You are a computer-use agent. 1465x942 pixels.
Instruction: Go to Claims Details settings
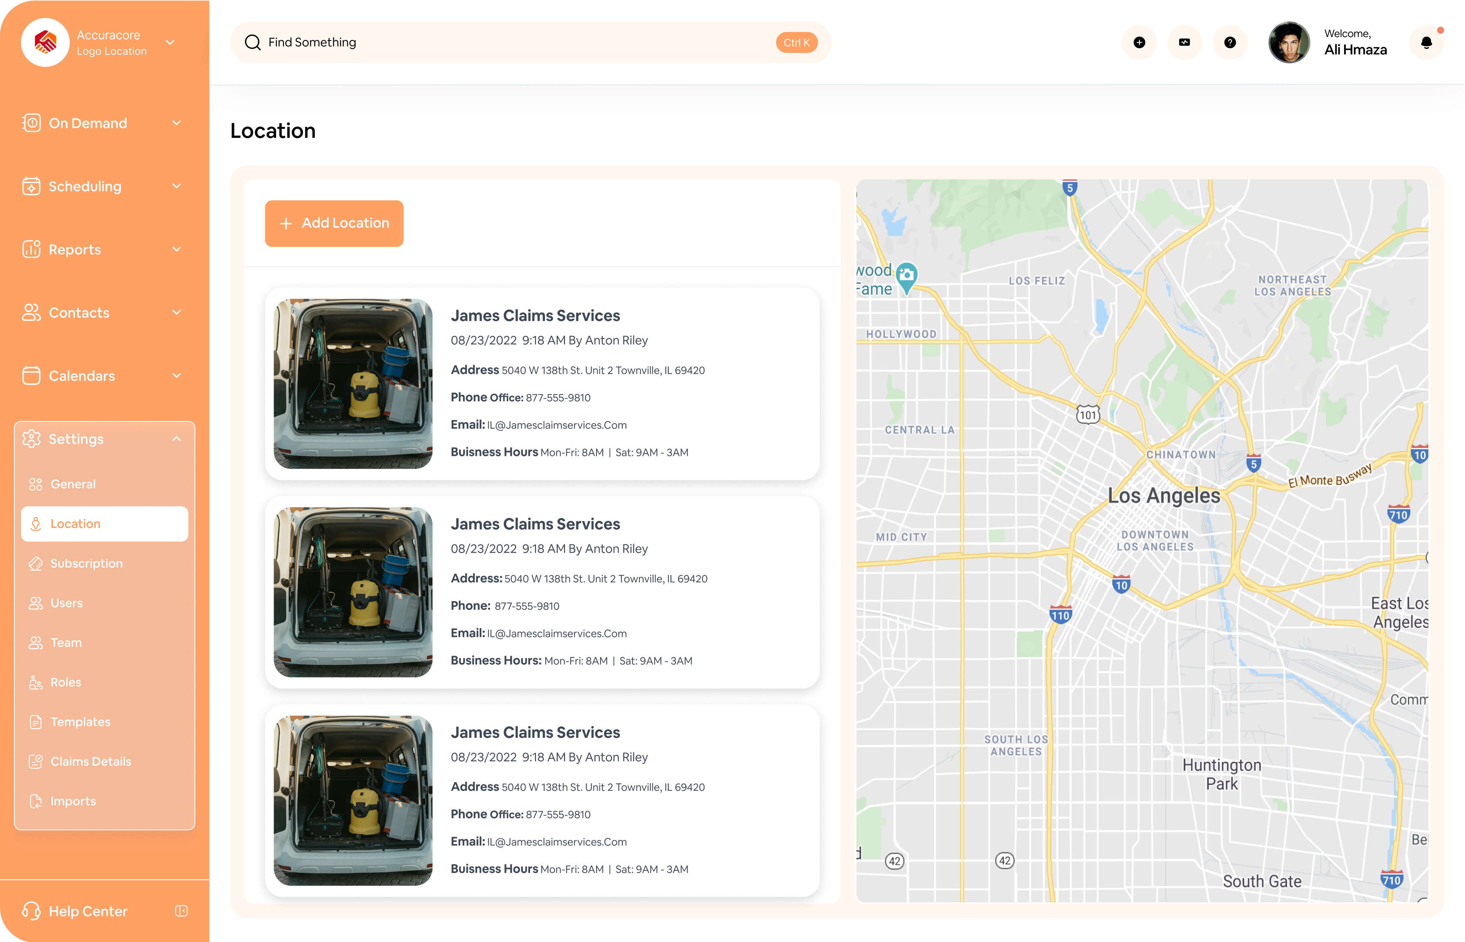click(91, 762)
